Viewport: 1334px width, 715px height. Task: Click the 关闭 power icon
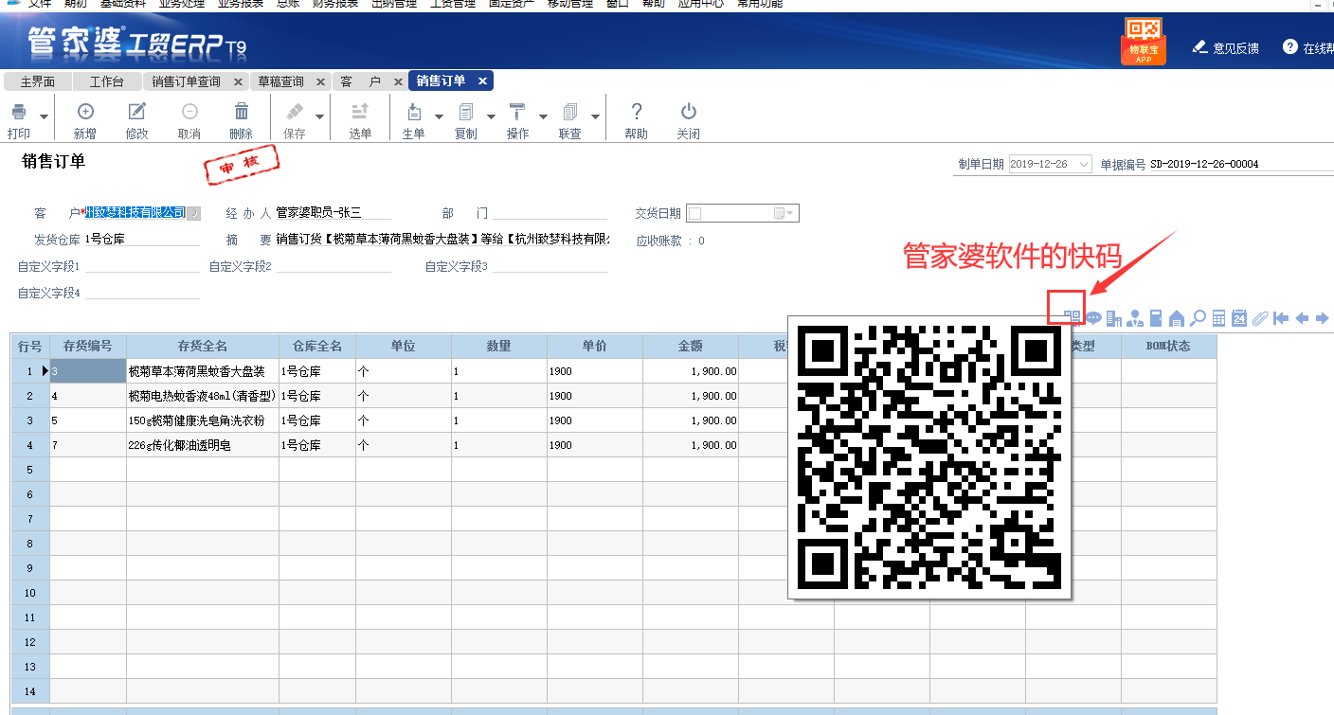(689, 111)
